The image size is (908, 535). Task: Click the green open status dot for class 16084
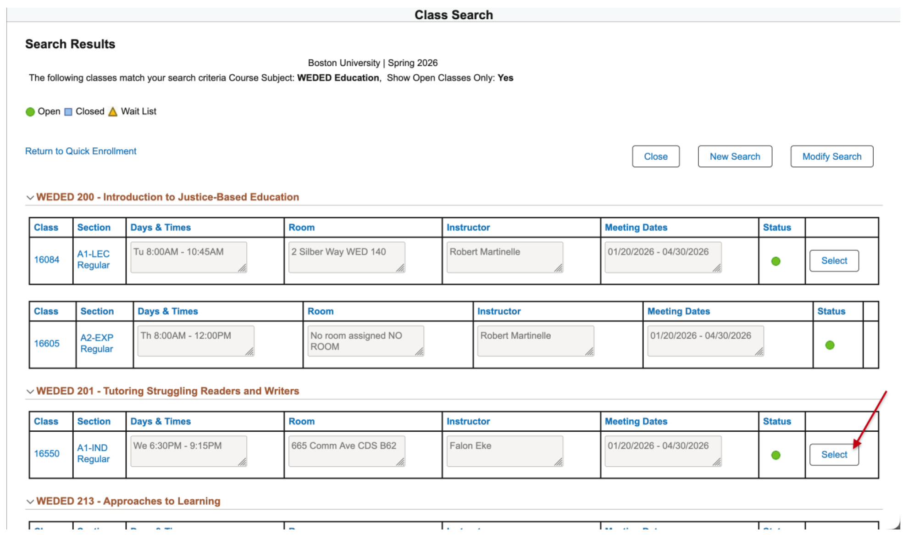[775, 261]
